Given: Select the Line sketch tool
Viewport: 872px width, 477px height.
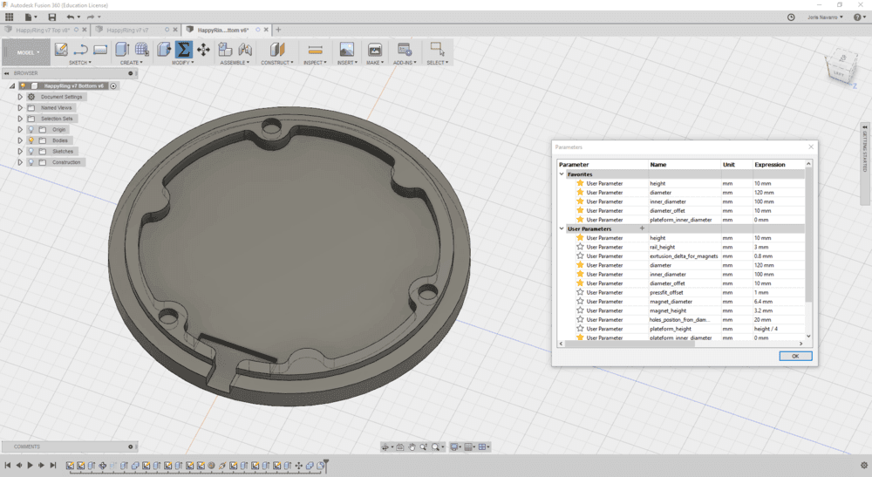Looking at the screenshot, I should pyautogui.click(x=80, y=50).
